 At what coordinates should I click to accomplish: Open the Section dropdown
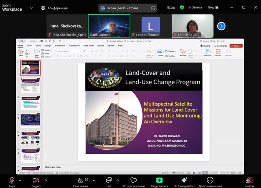[x=47, y=57]
